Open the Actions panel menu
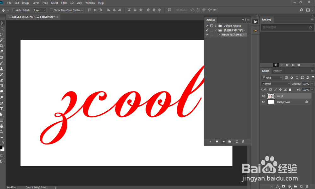Screen dimensions: 315x189 click(248, 20)
